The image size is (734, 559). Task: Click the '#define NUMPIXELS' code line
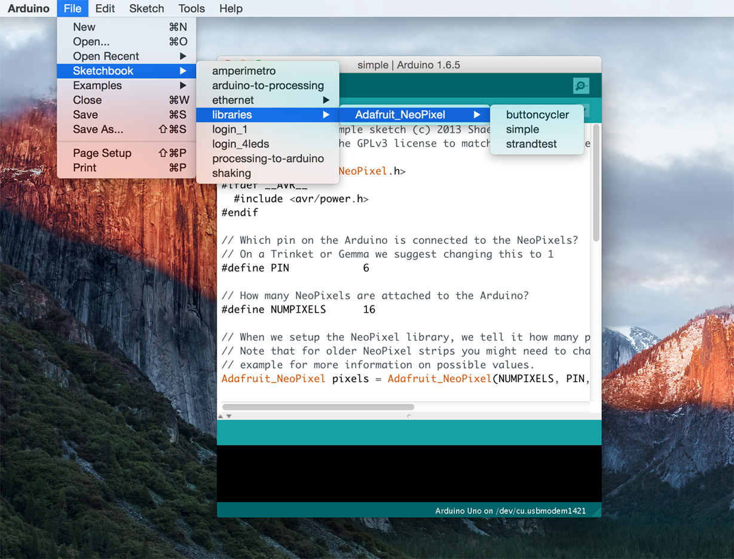(298, 310)
